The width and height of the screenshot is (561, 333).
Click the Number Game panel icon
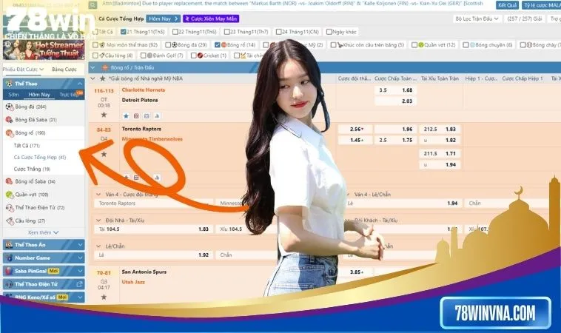click(x=9, y=258)
